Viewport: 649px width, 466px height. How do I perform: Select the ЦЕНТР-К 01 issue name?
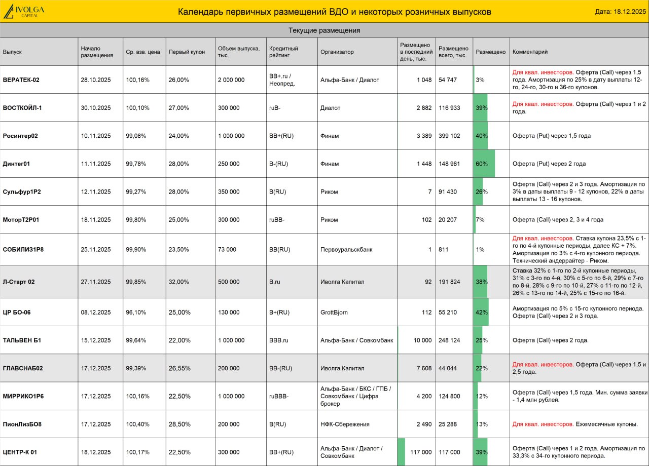pyautogui.click(x=20, y=452)
